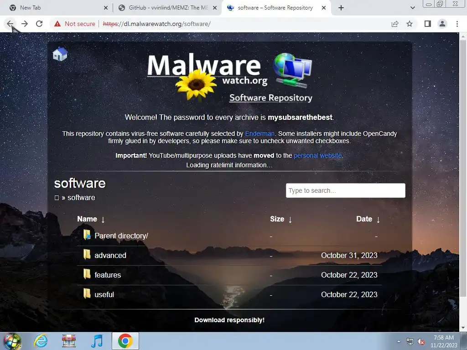467x350 pixels.
Task: Click the home house icon on page
Action: [60, 54]
